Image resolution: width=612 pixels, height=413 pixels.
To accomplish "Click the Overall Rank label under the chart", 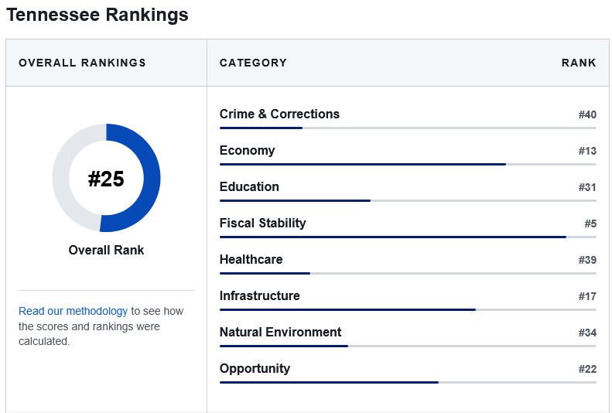I will 106,250.
